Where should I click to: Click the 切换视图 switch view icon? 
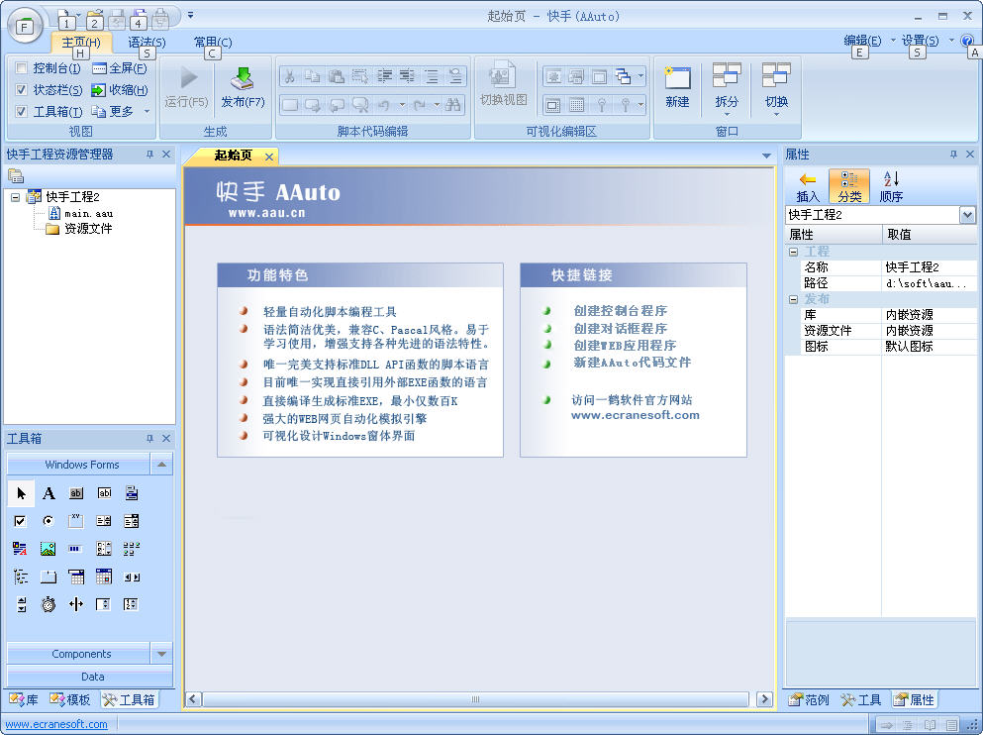coord(503,76)
